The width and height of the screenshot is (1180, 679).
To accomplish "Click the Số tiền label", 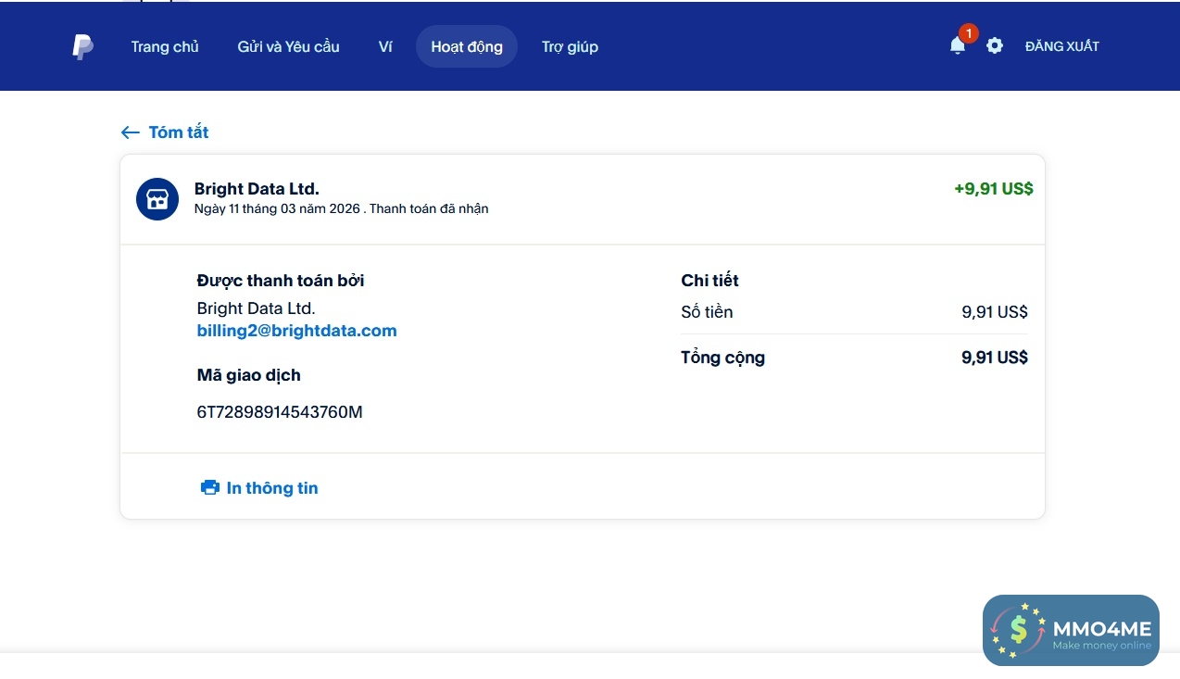I will point(707,312).
